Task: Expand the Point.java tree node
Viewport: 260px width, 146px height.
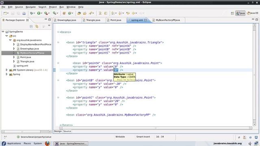Action: pos(14,57)
